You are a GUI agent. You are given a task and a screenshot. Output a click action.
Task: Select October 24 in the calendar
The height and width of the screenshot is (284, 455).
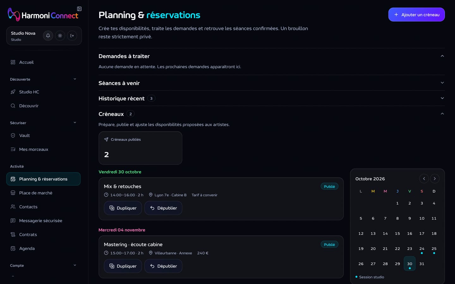tap(422, 249)
